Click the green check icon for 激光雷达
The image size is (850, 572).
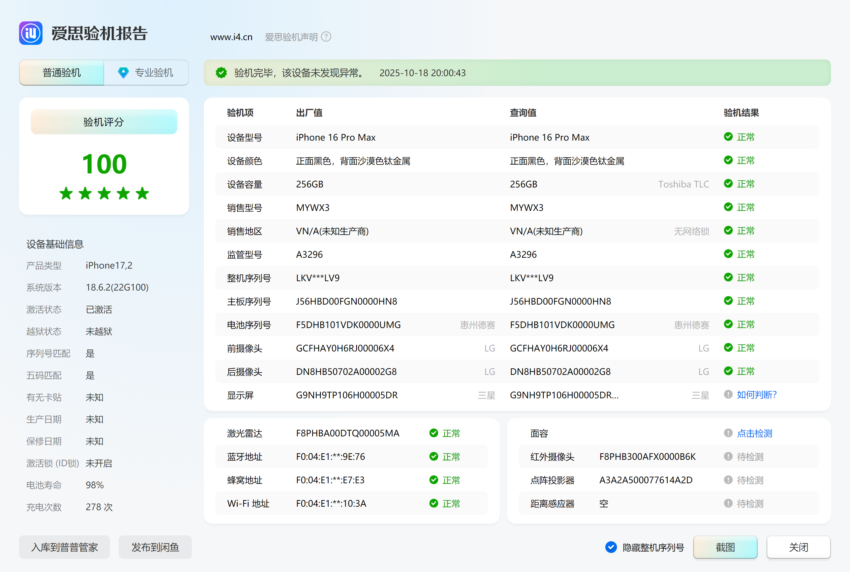tap(433, 433)
